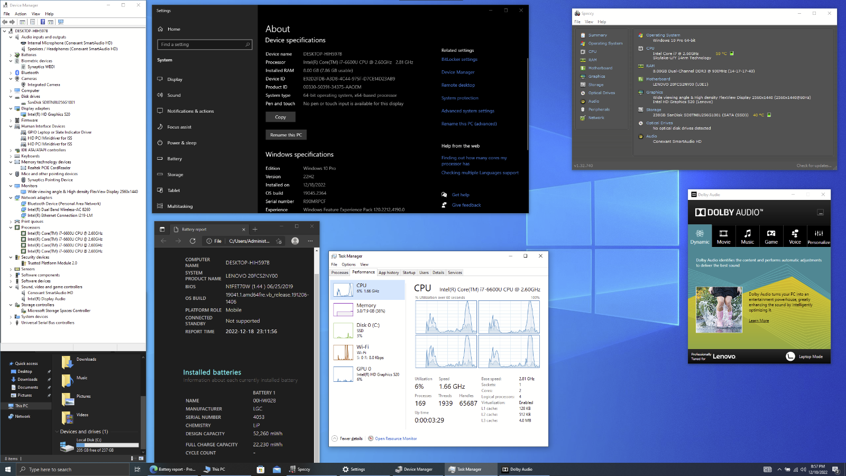Select the Game profile in Dolby Audio
Screen dimensions: 846x476
click(771, 236)
